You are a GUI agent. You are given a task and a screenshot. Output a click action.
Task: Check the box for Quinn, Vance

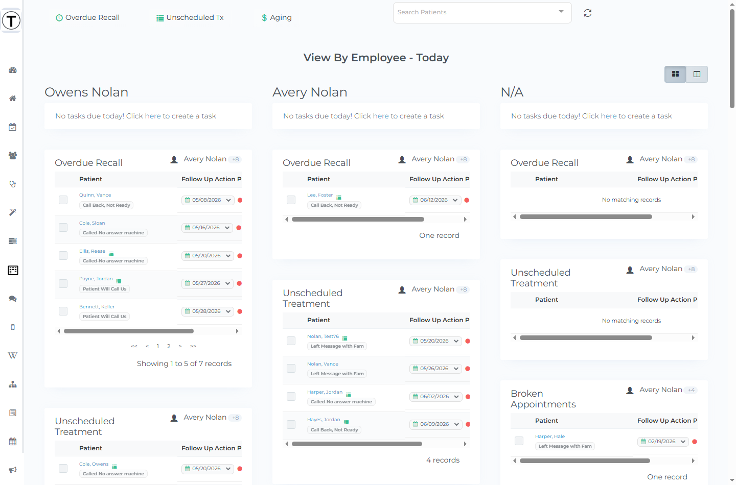pos(63,200)
